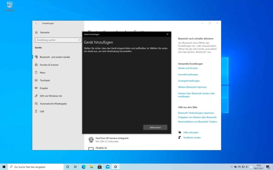The height and width of the screenshot is (170, 273).
Task: Click the touchpad icon in sidebar
Action: click(x=36, y=80)
